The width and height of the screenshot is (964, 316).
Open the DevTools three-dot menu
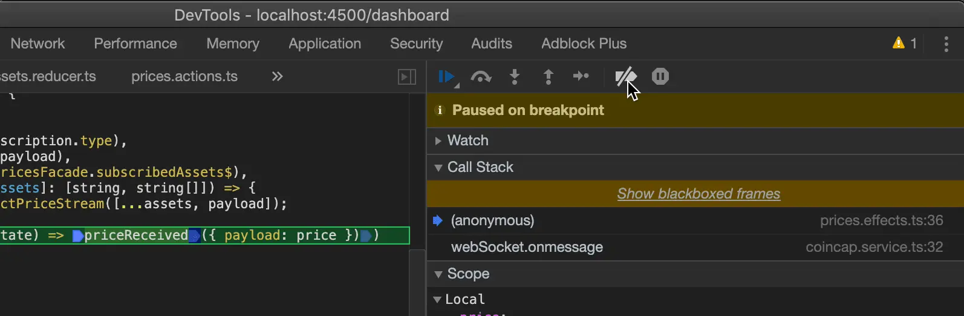[x=946, y=44]
